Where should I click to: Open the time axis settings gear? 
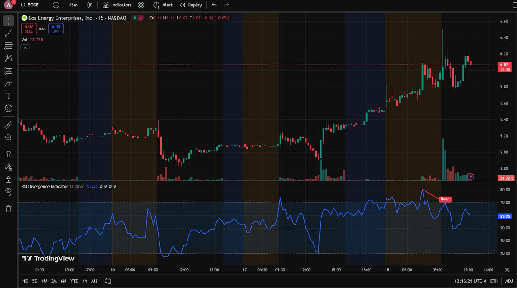coord(506,269)
